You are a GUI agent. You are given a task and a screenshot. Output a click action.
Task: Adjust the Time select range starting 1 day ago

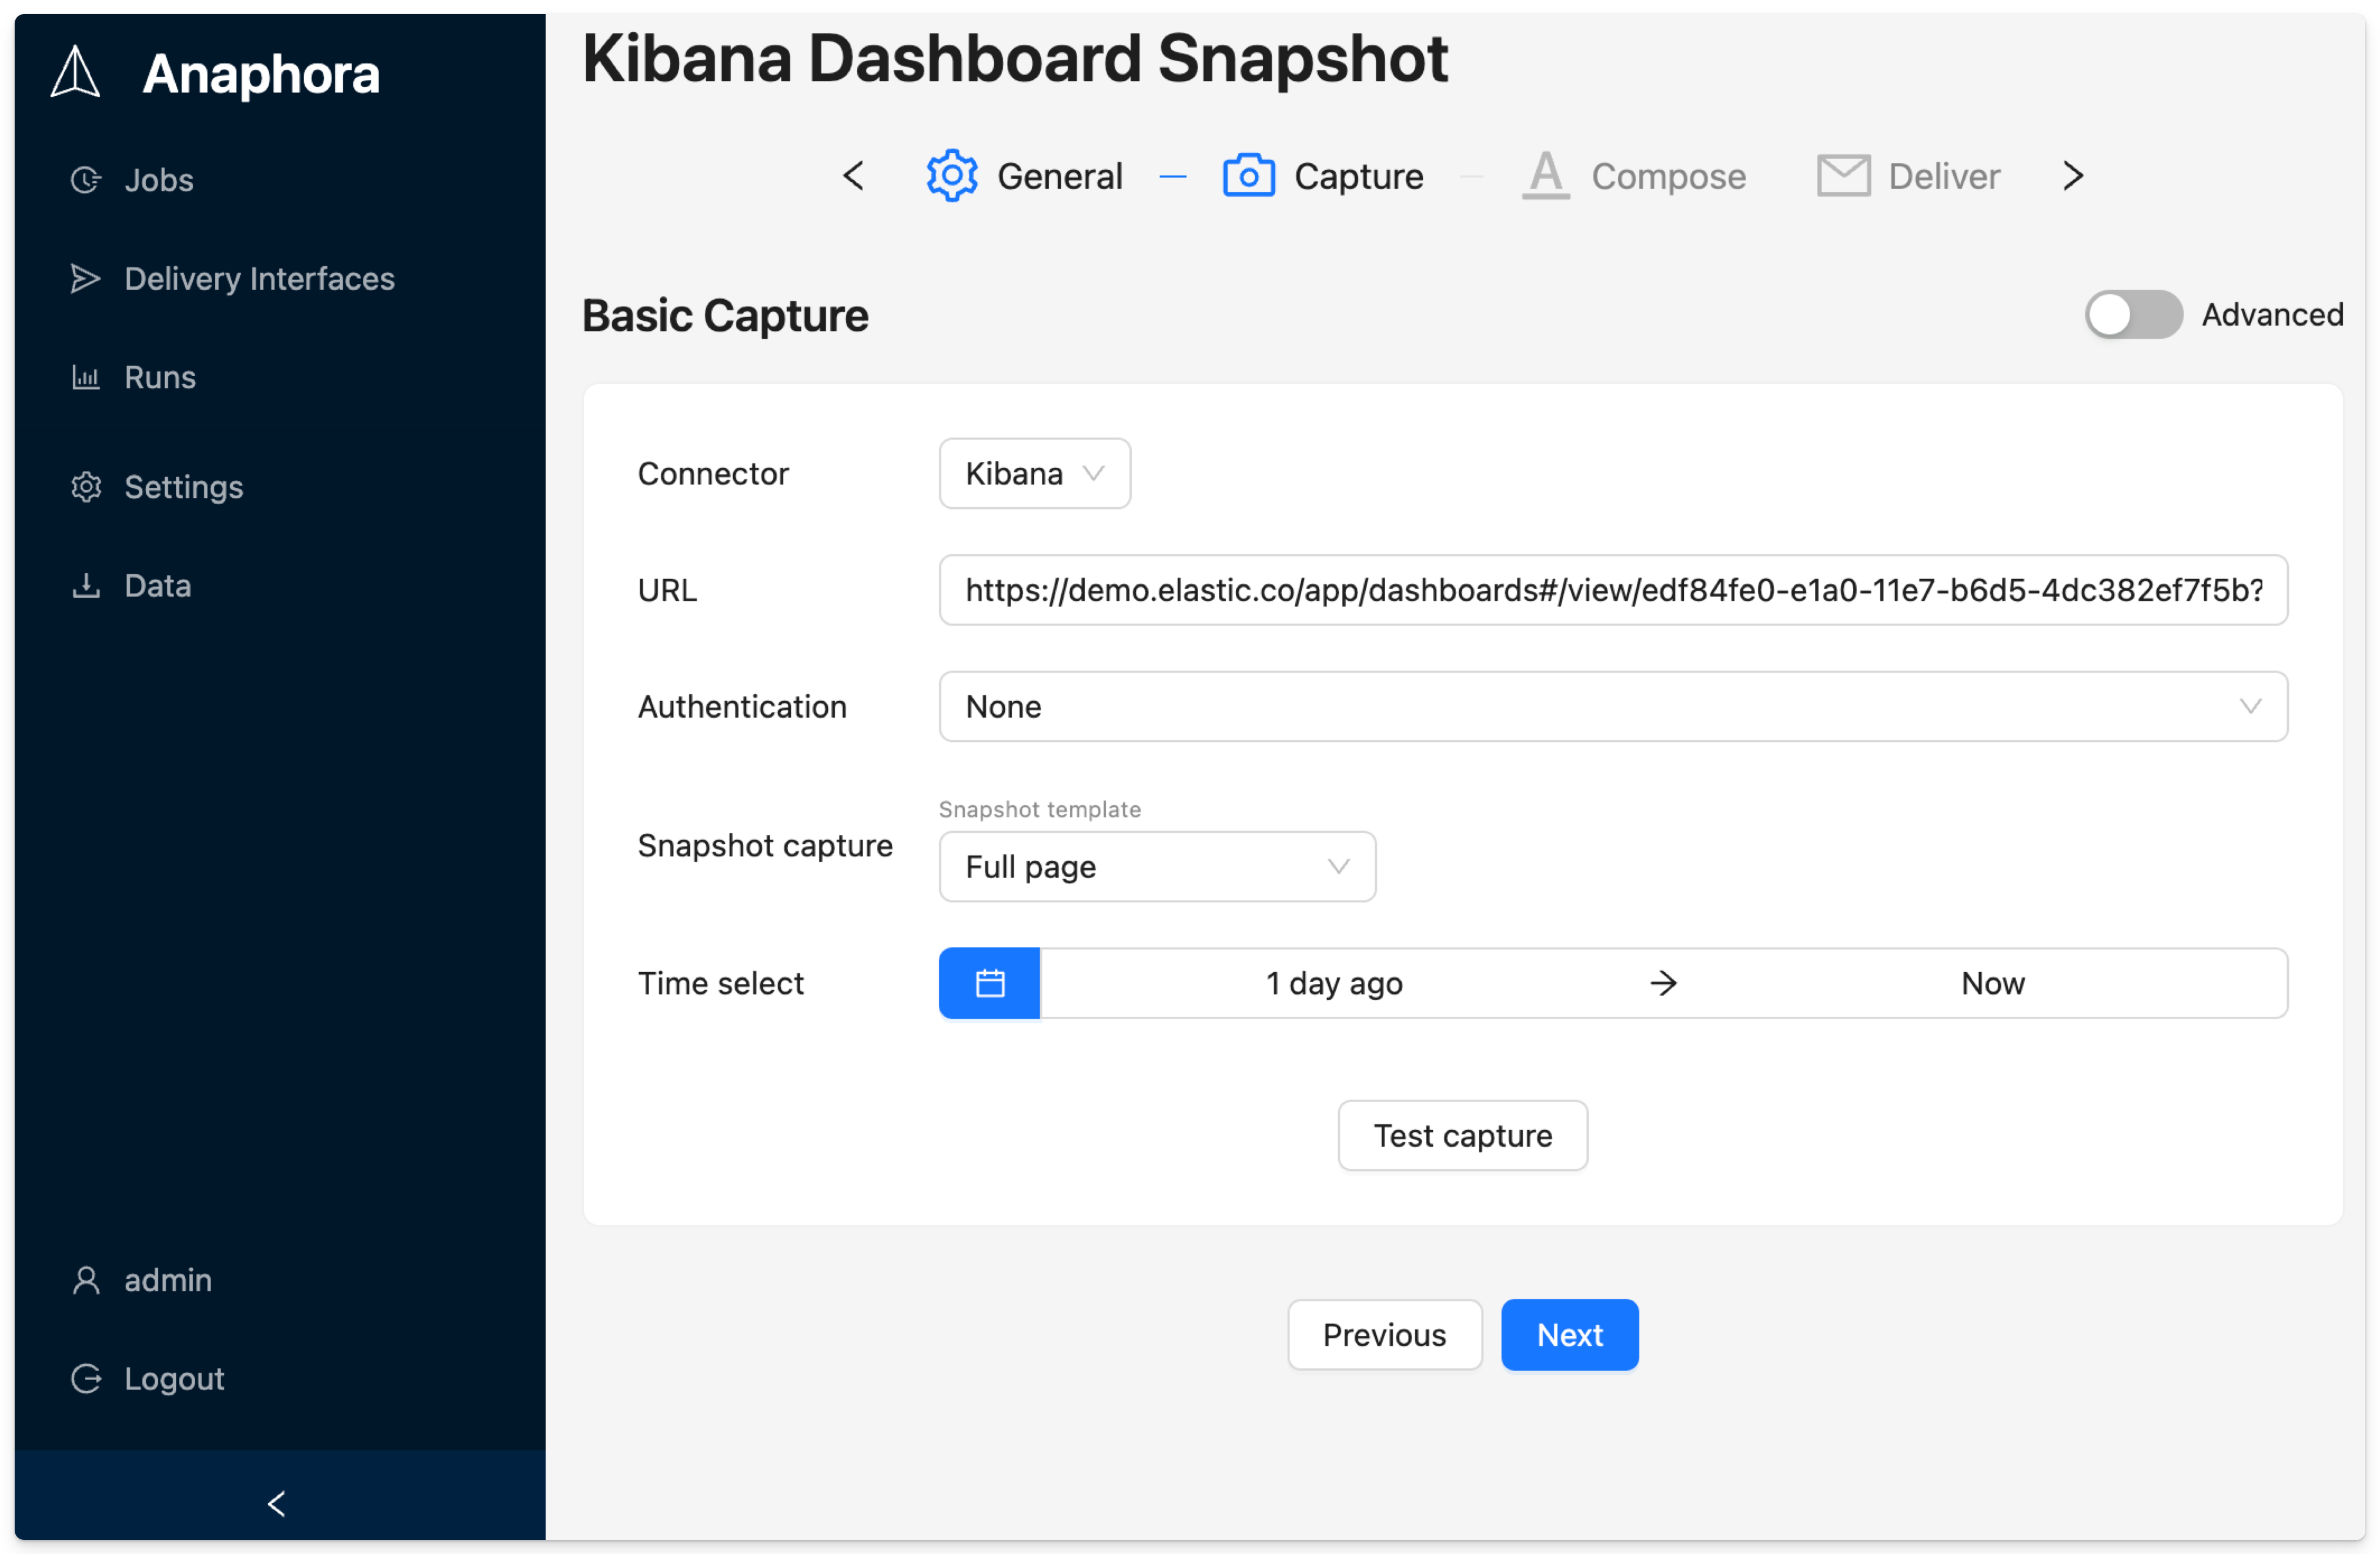click(x=1333, y=982)
